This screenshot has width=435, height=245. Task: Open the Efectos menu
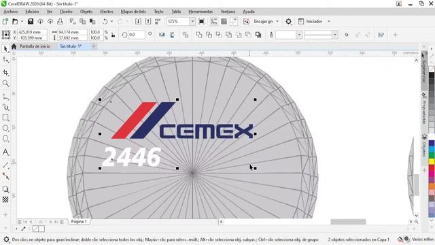(x=107, y=12)
